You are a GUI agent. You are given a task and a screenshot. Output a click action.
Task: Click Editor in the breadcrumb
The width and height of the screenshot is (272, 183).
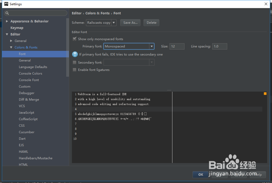click(x=77, y=13)
